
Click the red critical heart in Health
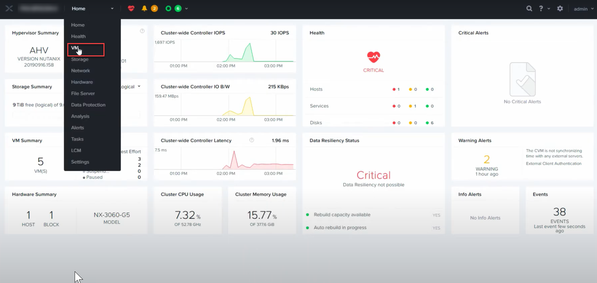click(x=373, y=57)
